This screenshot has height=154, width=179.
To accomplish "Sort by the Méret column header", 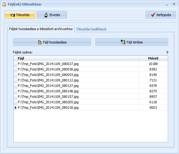I will [153, 58].
